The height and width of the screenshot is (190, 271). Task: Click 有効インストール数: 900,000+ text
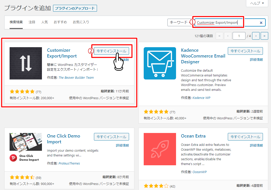32,184
